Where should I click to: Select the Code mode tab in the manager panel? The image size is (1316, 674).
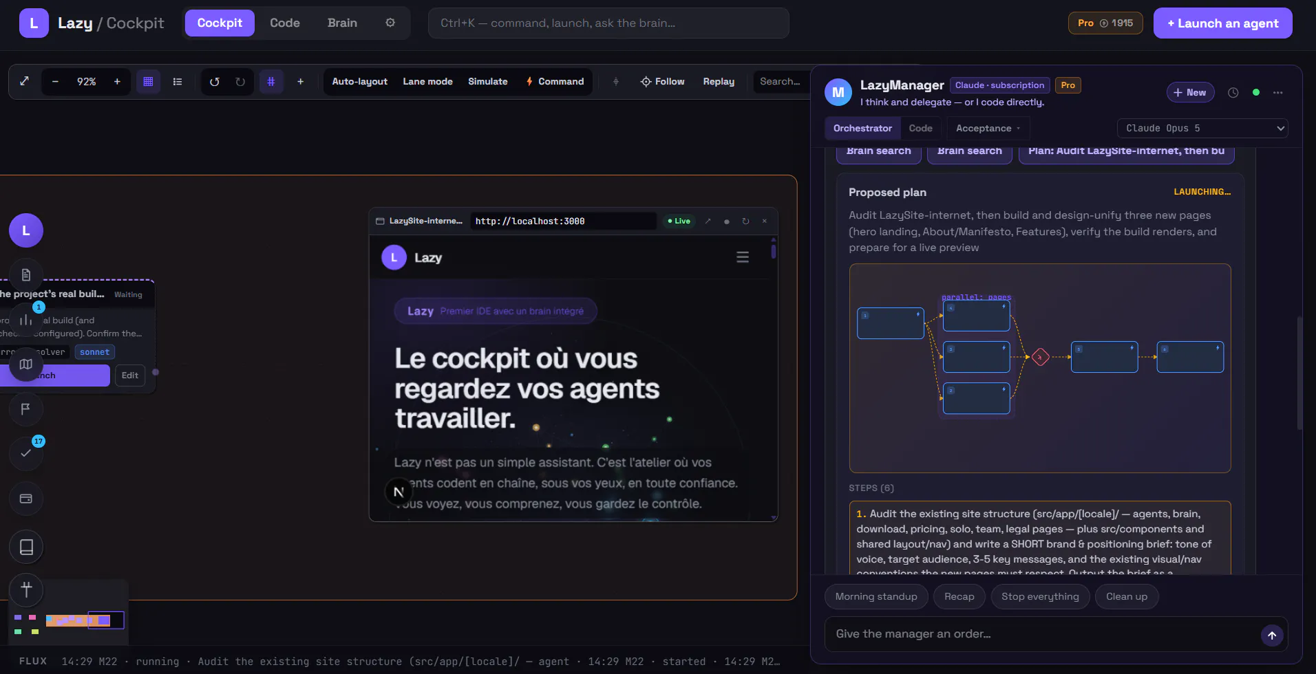tap(920, 128)
